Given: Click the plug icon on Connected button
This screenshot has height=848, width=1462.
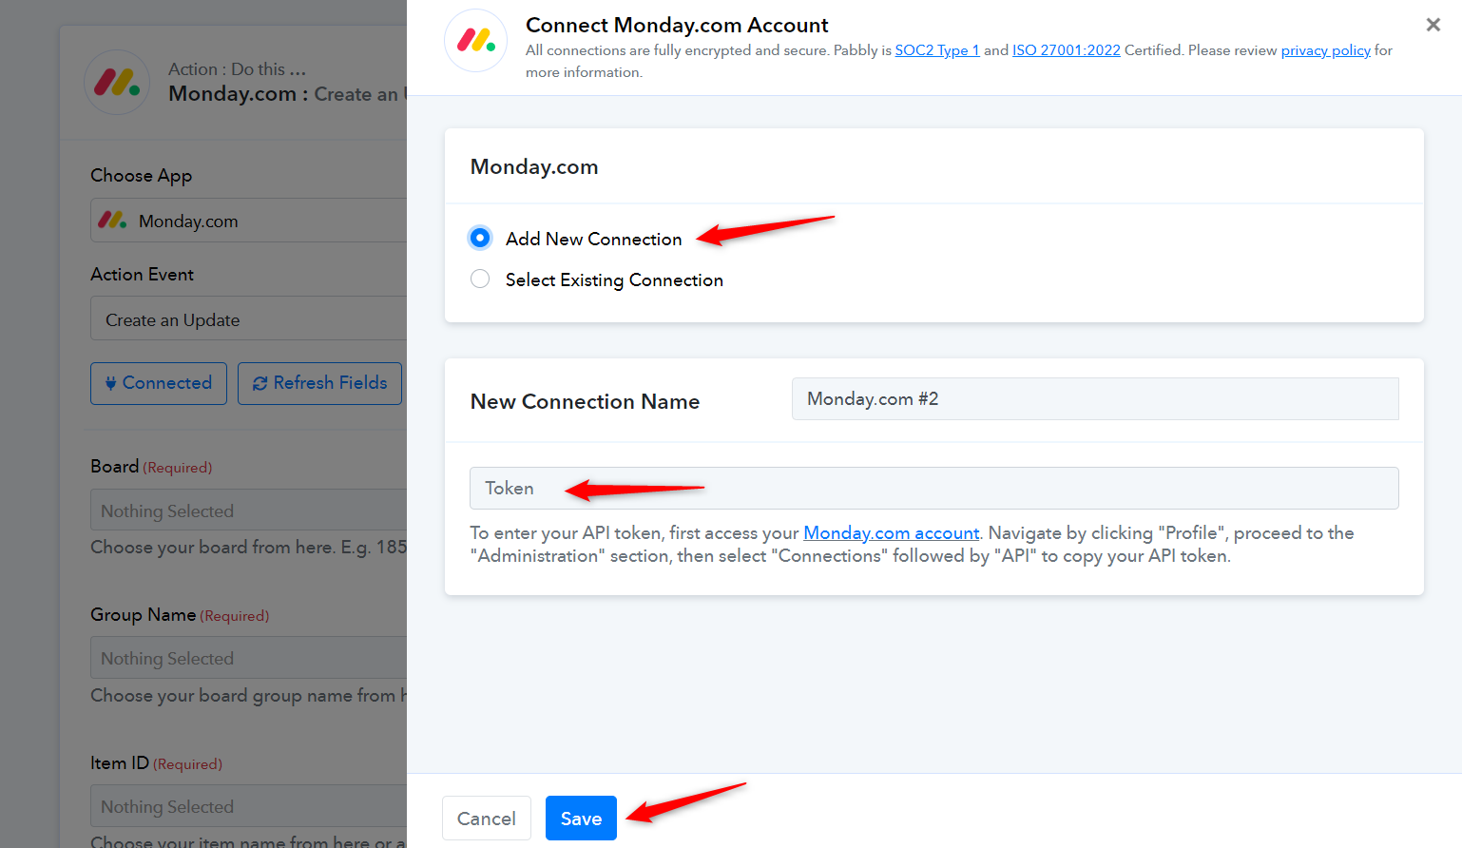Looking at the screenshot, I should coord(111,383).
